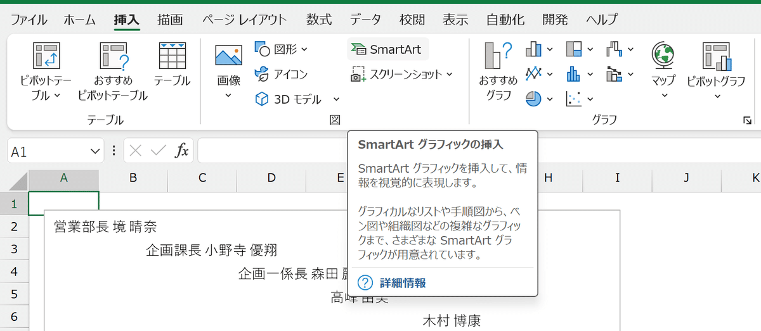Switch to the 数式 tab

click(x=319, y=20)
